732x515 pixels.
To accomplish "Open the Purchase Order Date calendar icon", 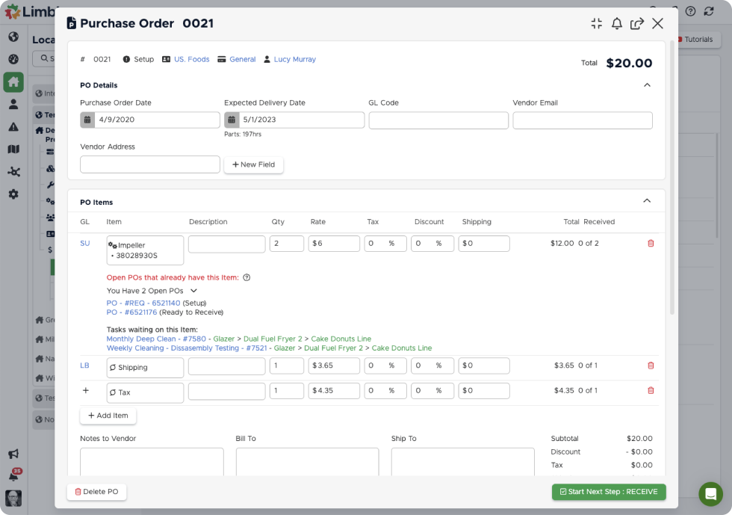I will [87, 120].
